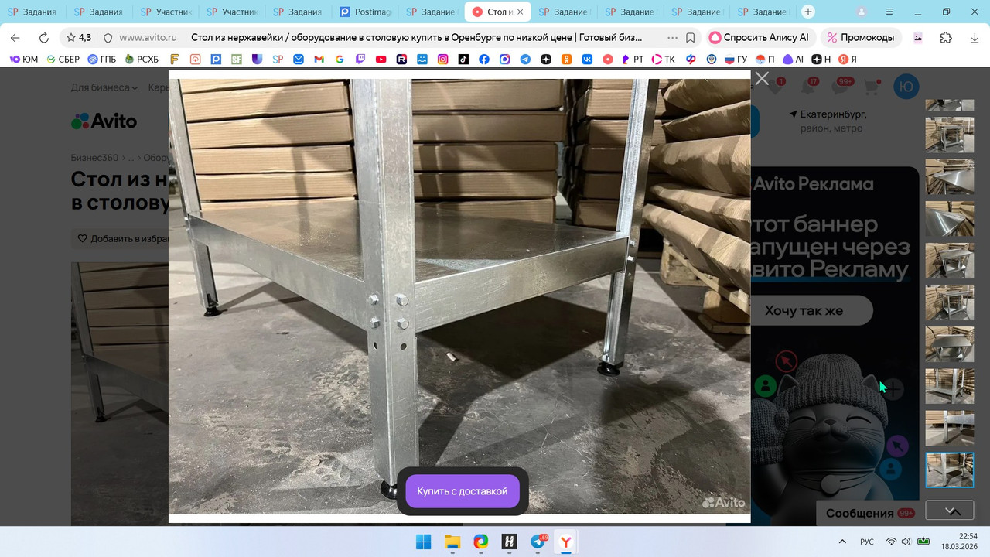
Task: Open the Instagram bookmark icon
Action: click(443, 59)
